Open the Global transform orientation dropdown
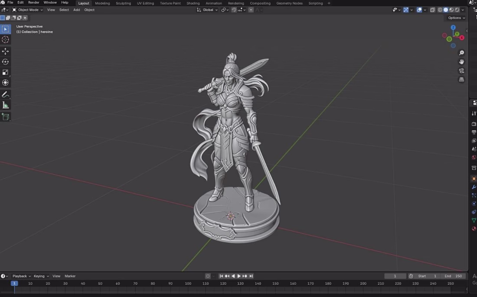The width and height of the screenshot is (477, 297). click(207, 10)
